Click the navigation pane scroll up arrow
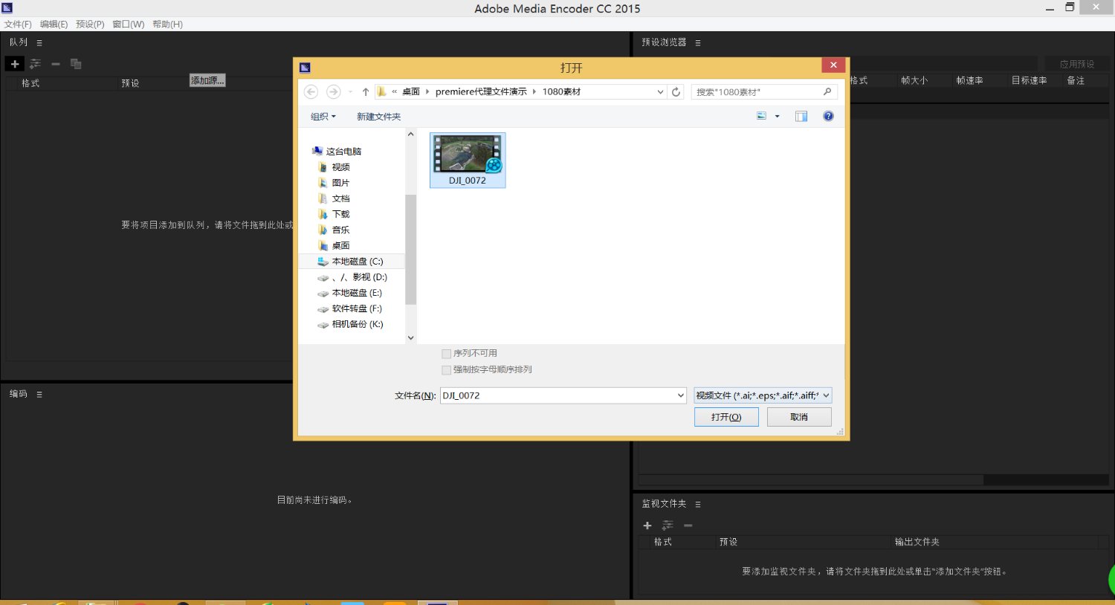This screenshot has width=1115, height=605. (410, 135)
